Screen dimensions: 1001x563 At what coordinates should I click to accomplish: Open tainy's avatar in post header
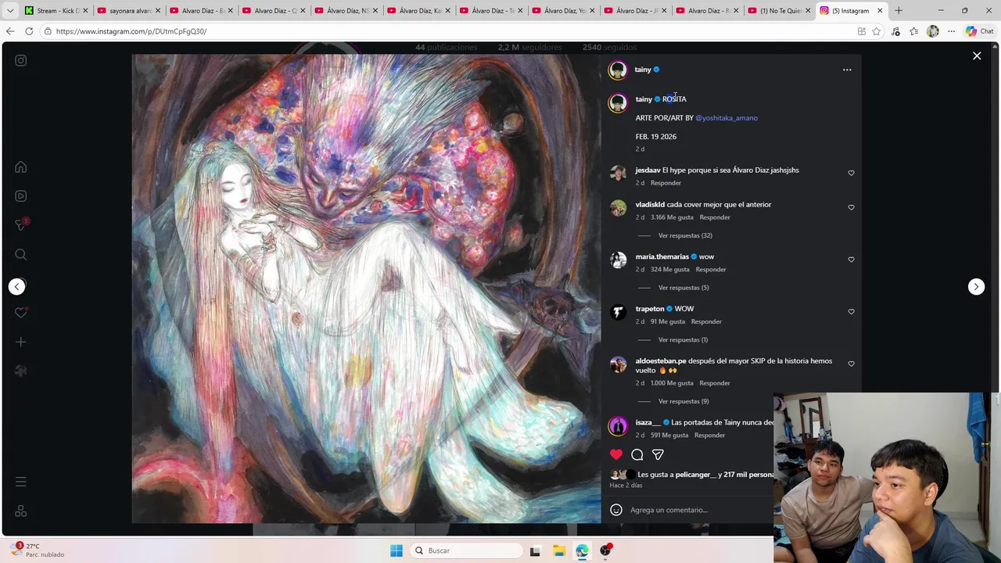pyautogui.click(x=618, y=70)
